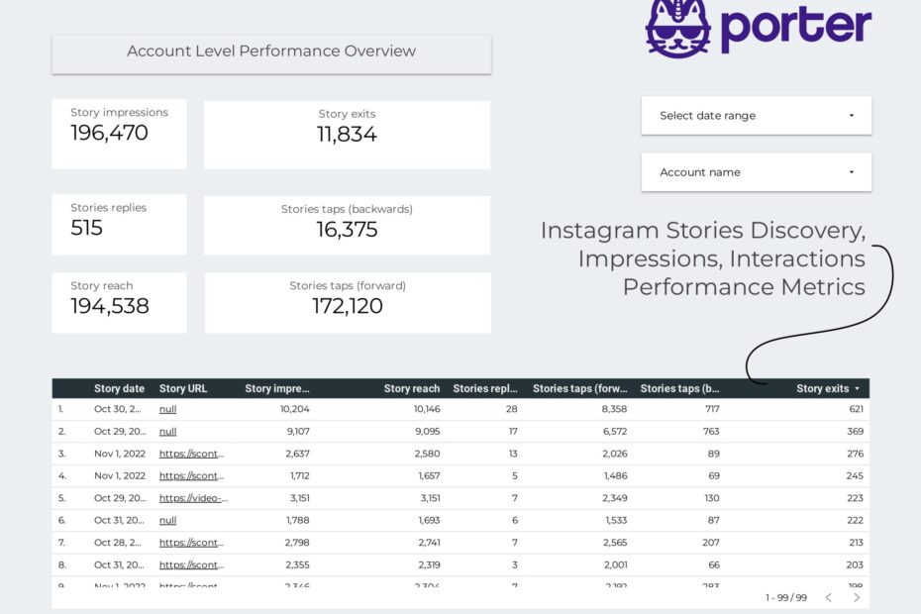The width and height of the screenshot is (921, 614).
Task: Click the Account Level Performance Overview banner
Action: (x=270, y=51)
